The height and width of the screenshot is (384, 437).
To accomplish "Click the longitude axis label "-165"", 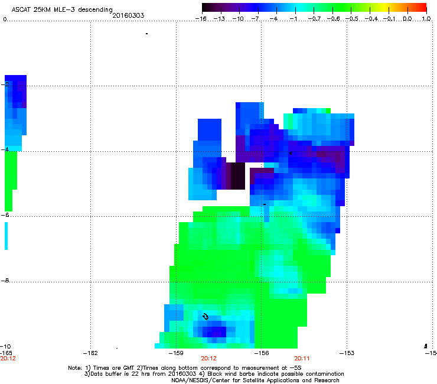I will click(x=6, y=353).
